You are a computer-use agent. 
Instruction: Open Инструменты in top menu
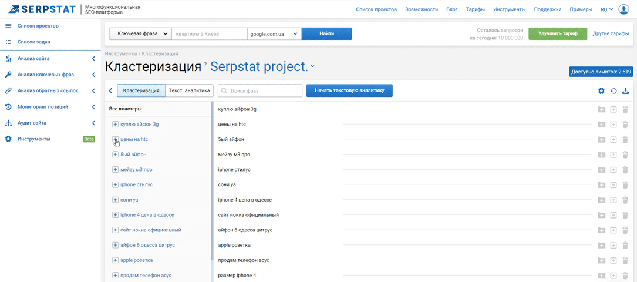[x=510, y=9]
